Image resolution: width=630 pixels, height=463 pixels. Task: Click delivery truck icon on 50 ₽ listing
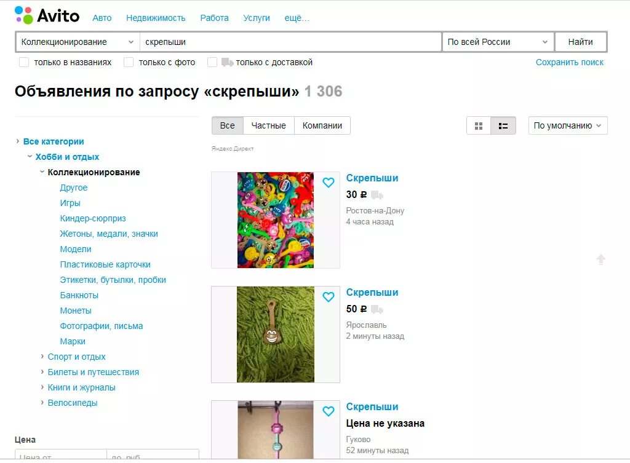(377, 310)
